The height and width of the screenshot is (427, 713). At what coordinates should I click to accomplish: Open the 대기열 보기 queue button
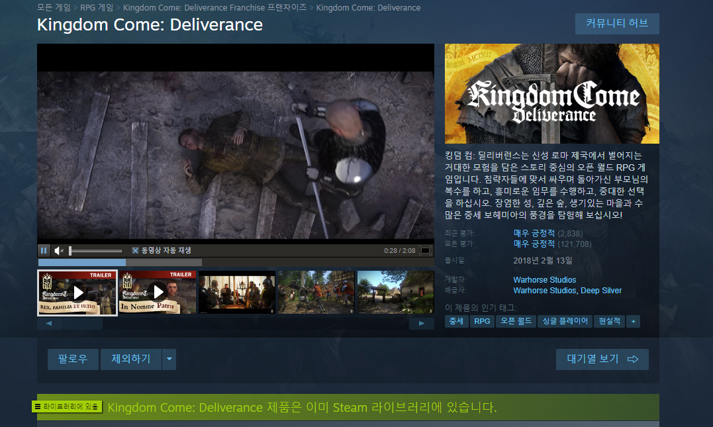(602, 359)
